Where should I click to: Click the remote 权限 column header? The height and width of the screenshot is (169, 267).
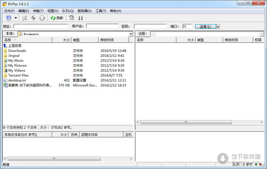pos(258,40)
